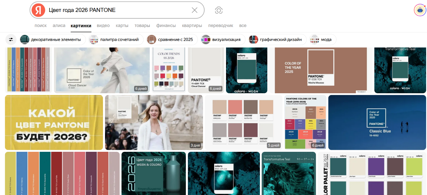This screenshot has width=427, height=195.
Task: Apply the 'визуализация' filter chip
Action: [x=223, y=40]
